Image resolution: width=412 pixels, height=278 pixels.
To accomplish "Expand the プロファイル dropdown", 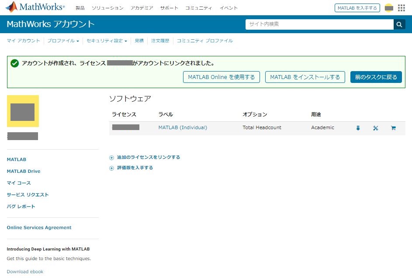I will coord(63,41).
